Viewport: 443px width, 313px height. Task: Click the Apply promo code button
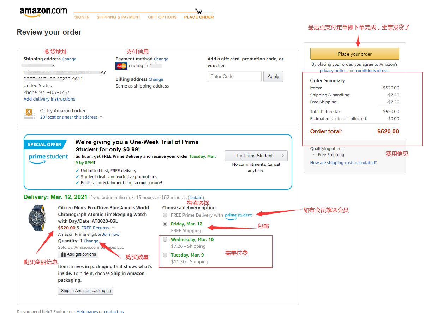(x=273, y=77)
